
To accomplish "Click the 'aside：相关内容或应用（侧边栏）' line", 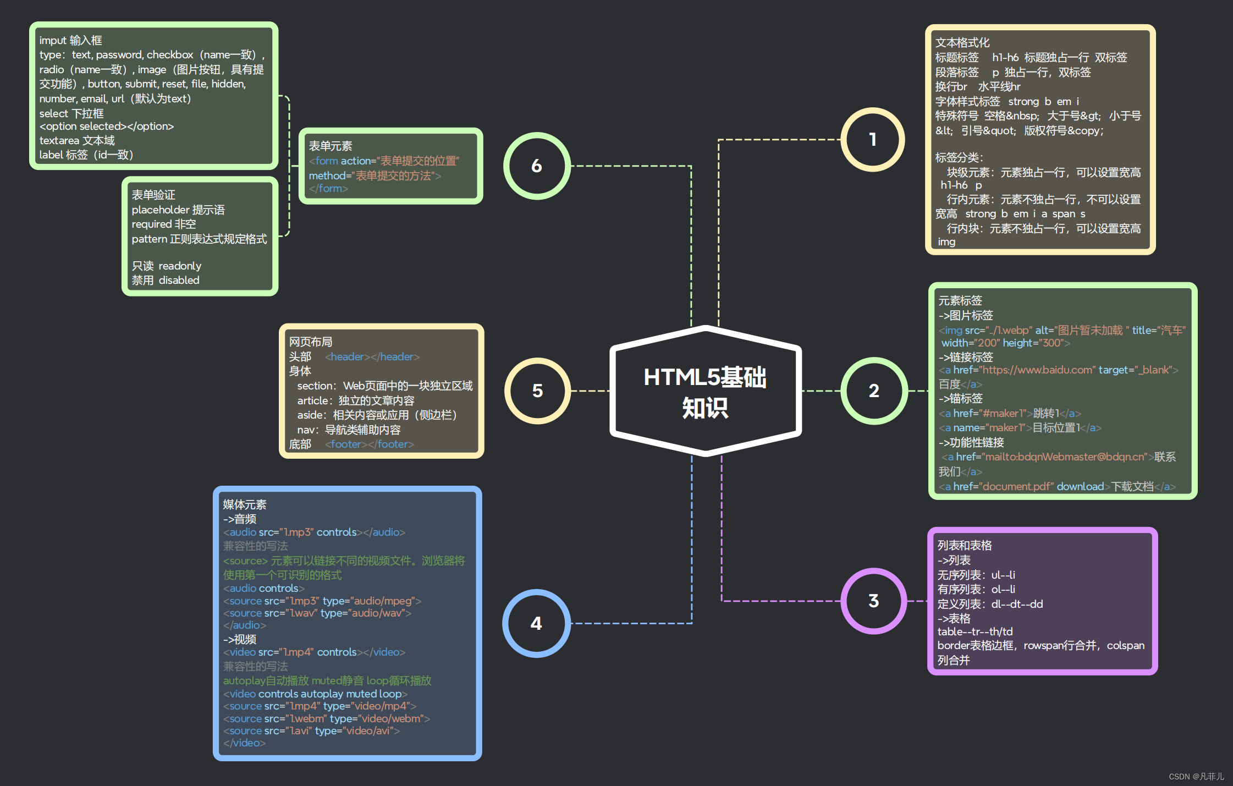I will pyautogui.click(x=377, y=415).
